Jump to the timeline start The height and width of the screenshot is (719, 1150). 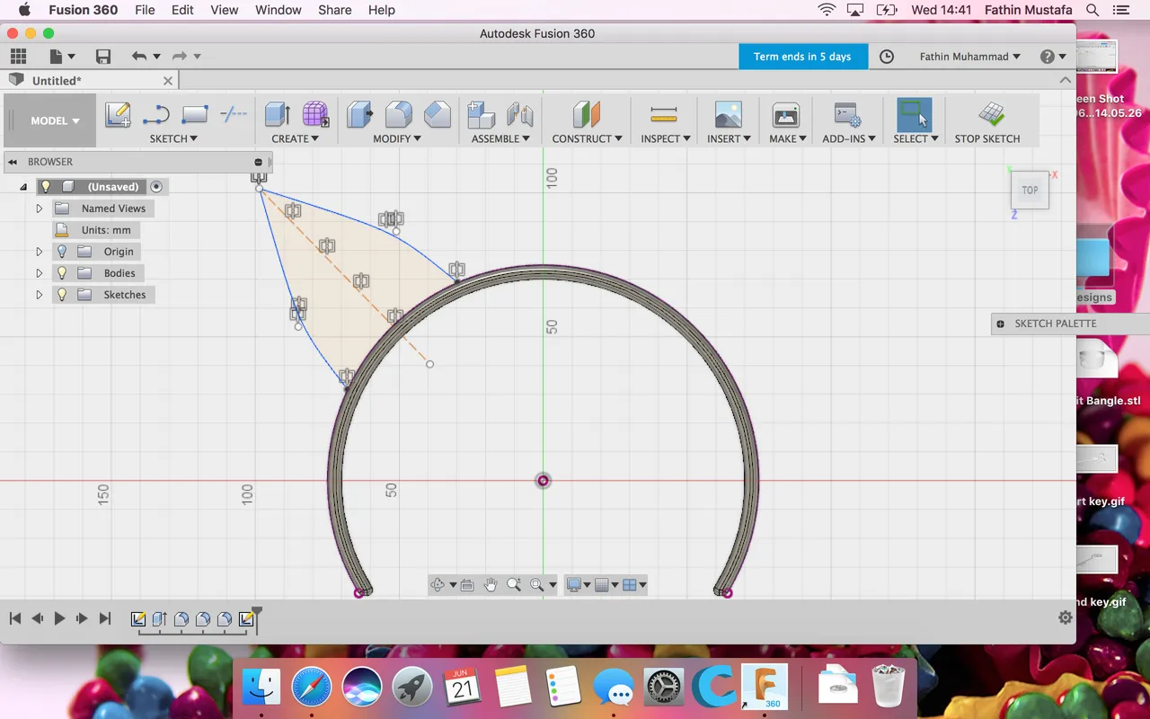pyautogui.click(x=15, y=618)
